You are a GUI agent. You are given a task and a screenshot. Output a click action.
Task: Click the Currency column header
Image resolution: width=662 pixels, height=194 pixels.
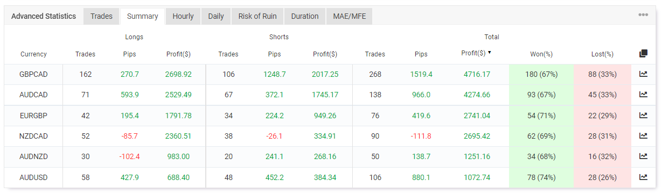33,54
